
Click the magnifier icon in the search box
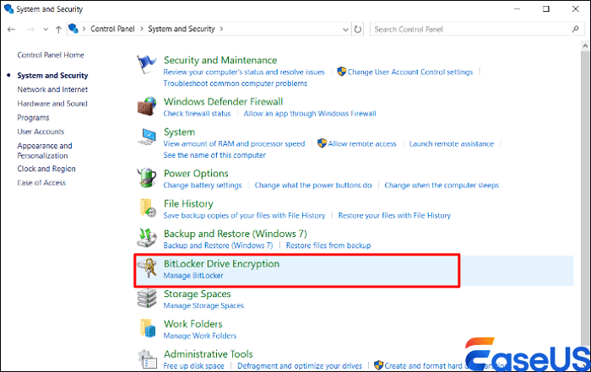[x=575, y=29]
